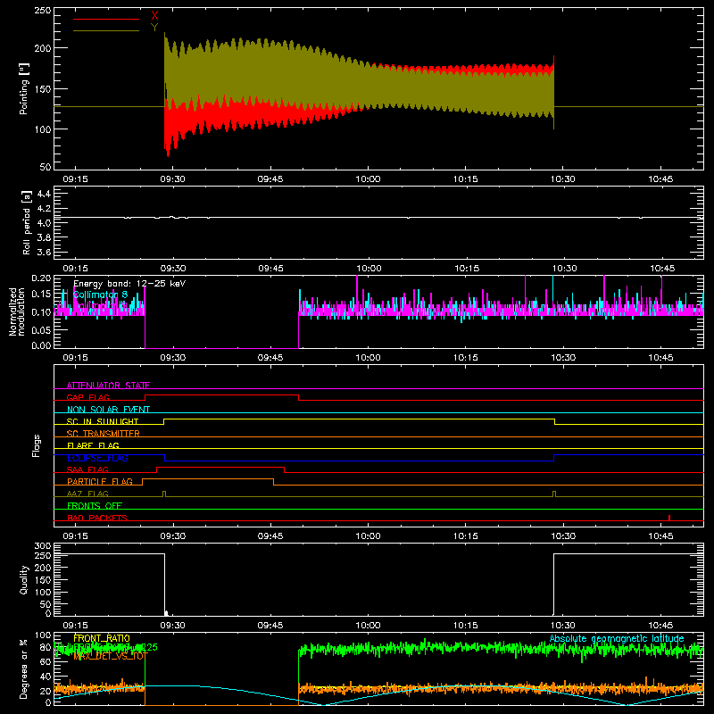Viewport: 714px width, 714px height.
Task: Click the Flags panel axis title
Action: coord(36,445)
